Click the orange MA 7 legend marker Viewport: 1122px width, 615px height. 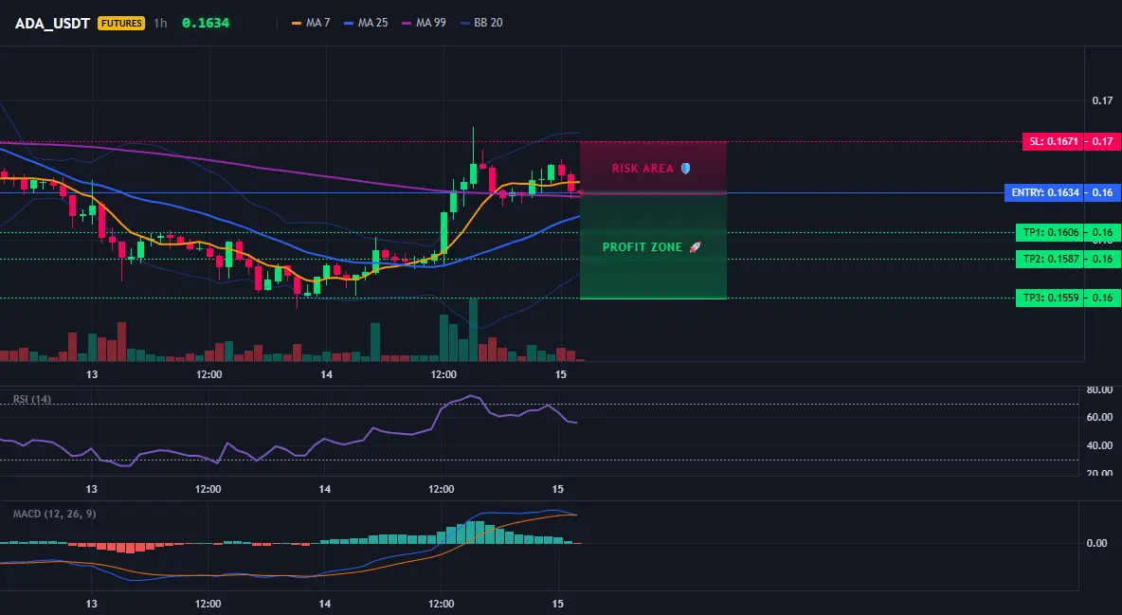(x=297, y=23)
